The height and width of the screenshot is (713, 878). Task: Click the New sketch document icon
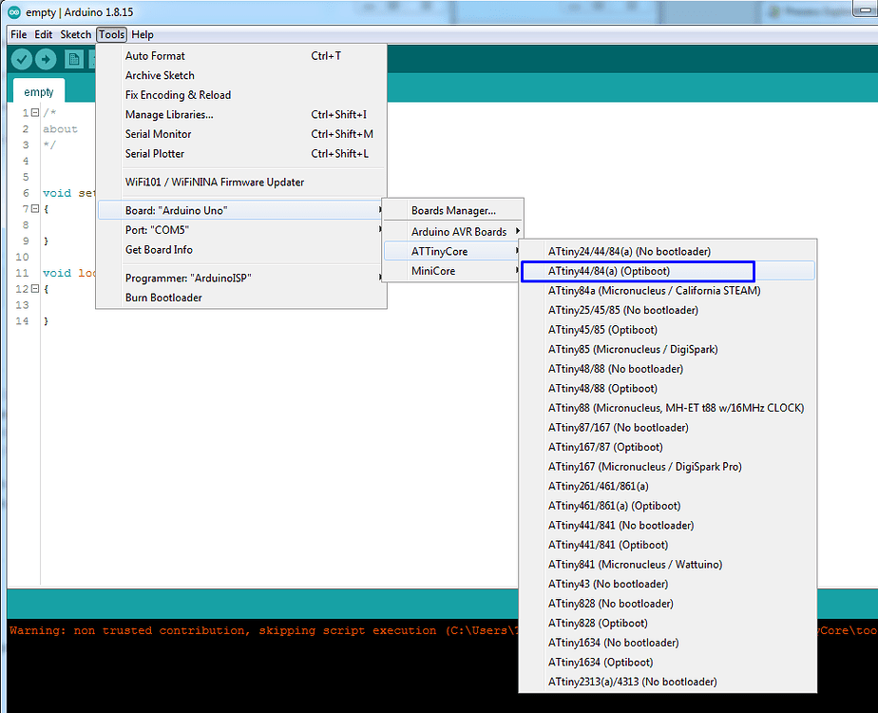click(x=73, y=59)
